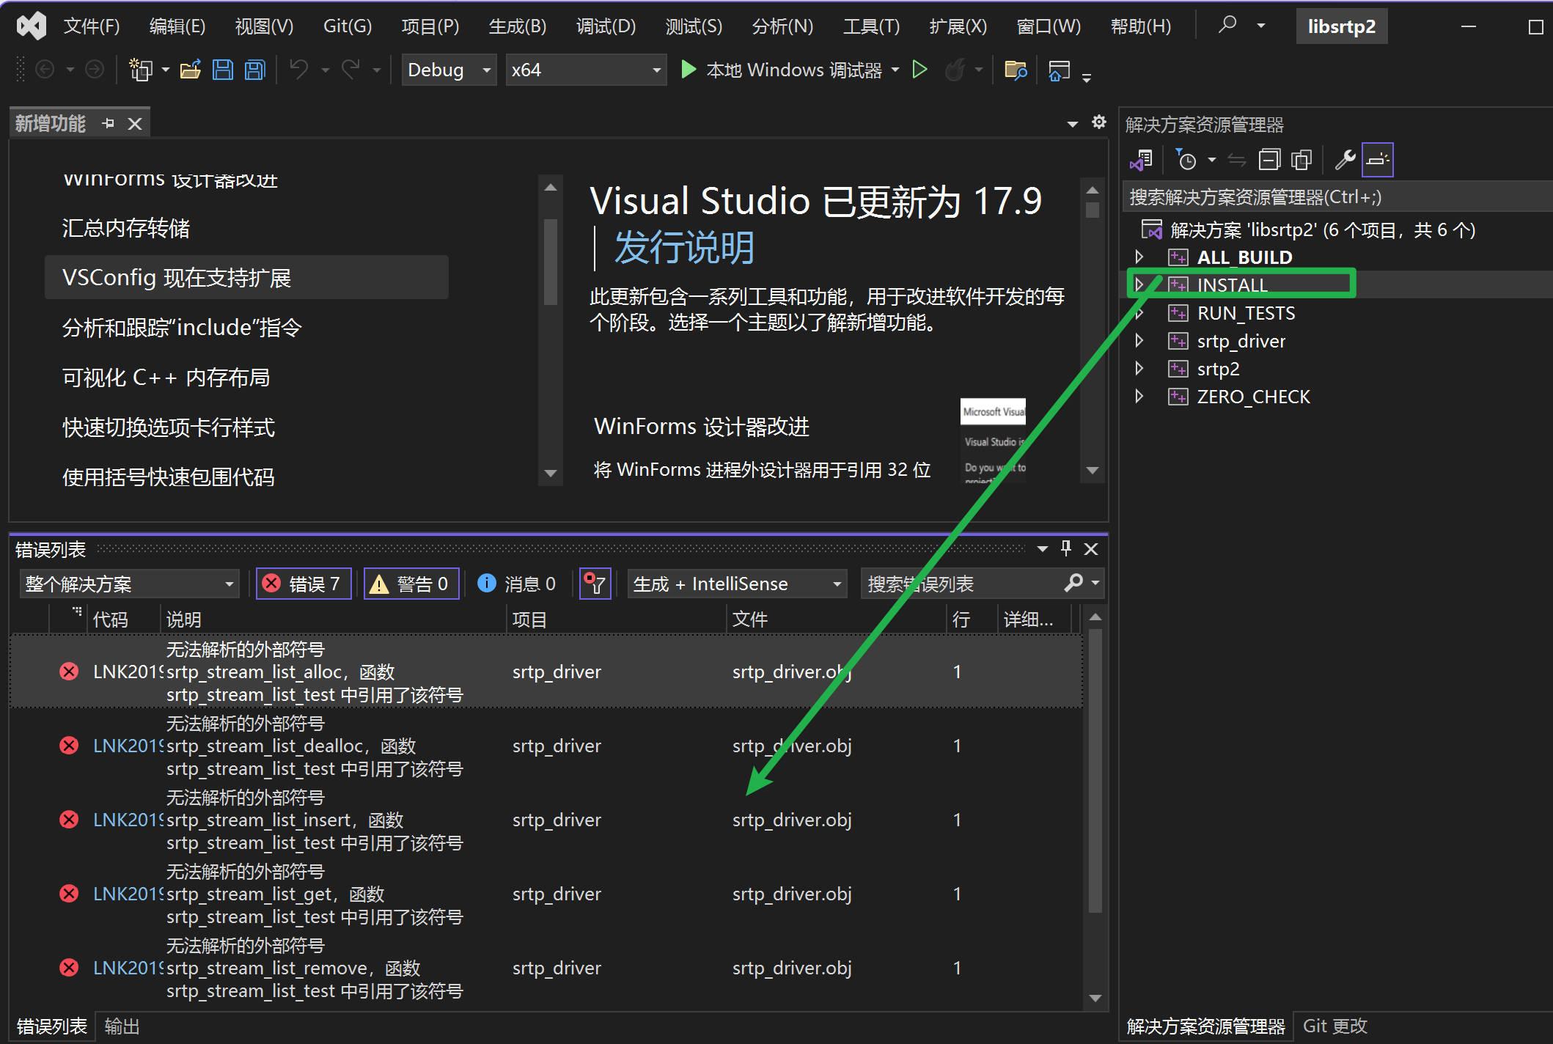
Task: Open Properties wrench icon in Solution Explorer
Action: (1345, 160)
